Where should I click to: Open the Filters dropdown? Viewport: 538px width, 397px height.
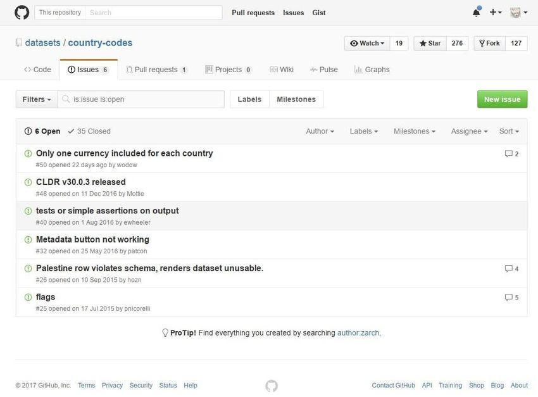(x=37, y=99)
